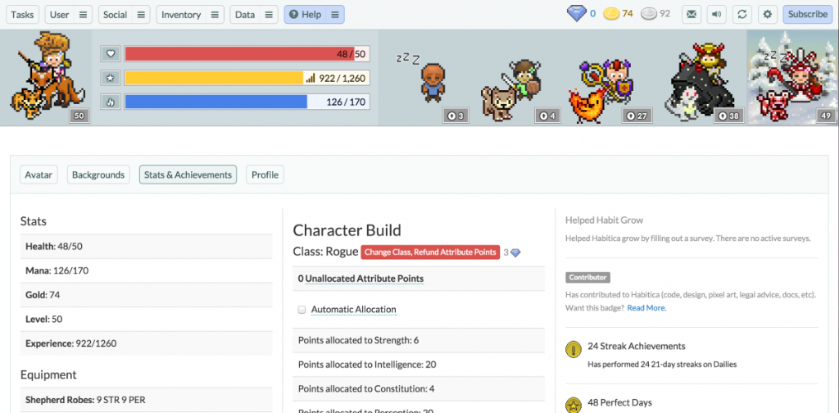Follow the Read More link
This screenshot has height=413, width=839.
646,308
